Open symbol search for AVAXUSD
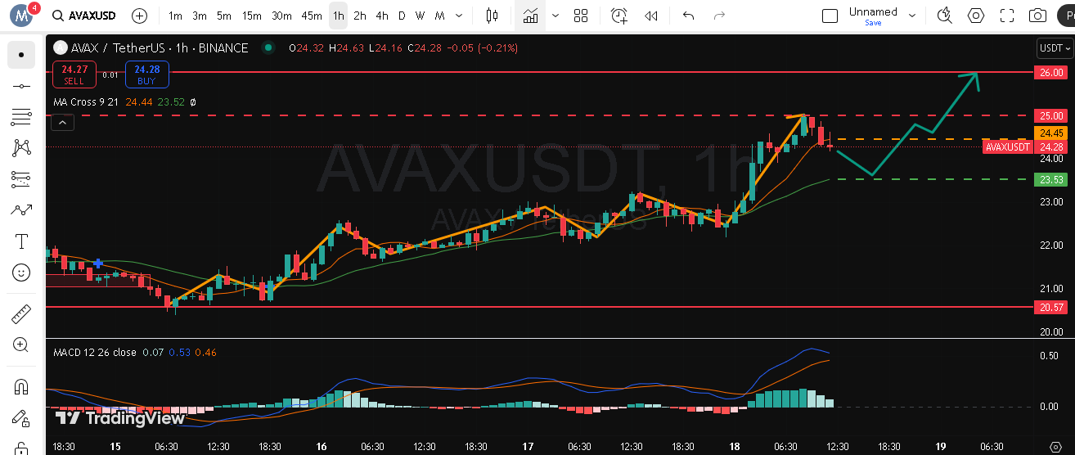The height and width of the screenshot is (455, 1075). [84, 16]
